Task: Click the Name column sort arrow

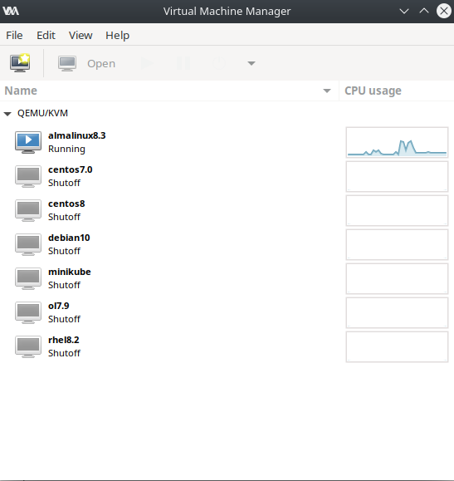Action: tap(327, 91)
